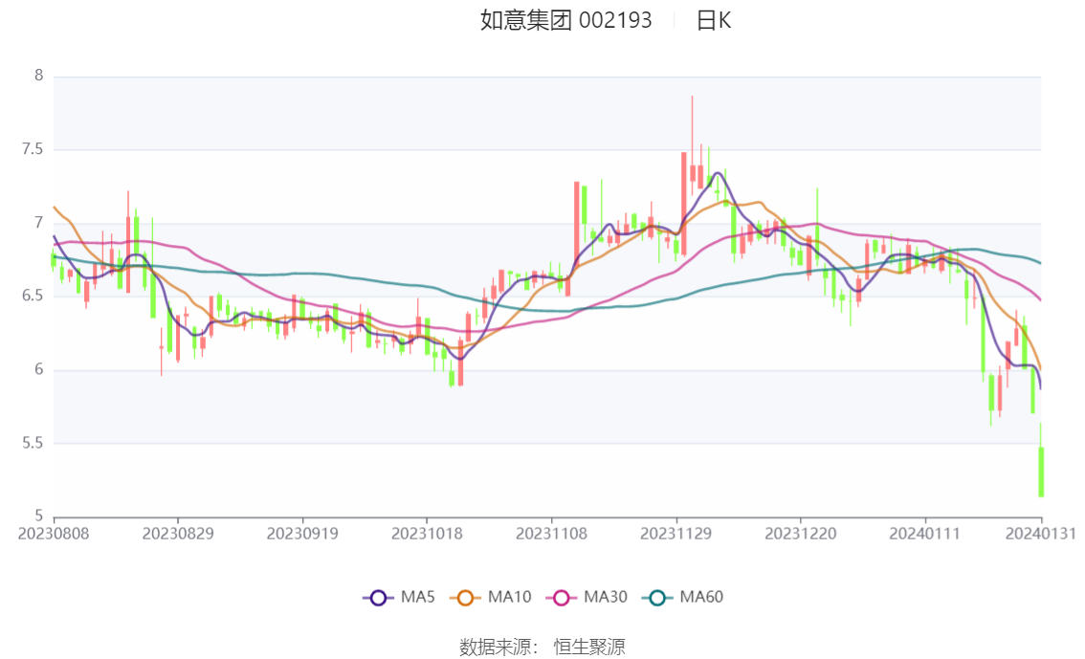Click the 20230829 date axis label
The width and height of the screenshot is (1085, 659).
(178, 534)
